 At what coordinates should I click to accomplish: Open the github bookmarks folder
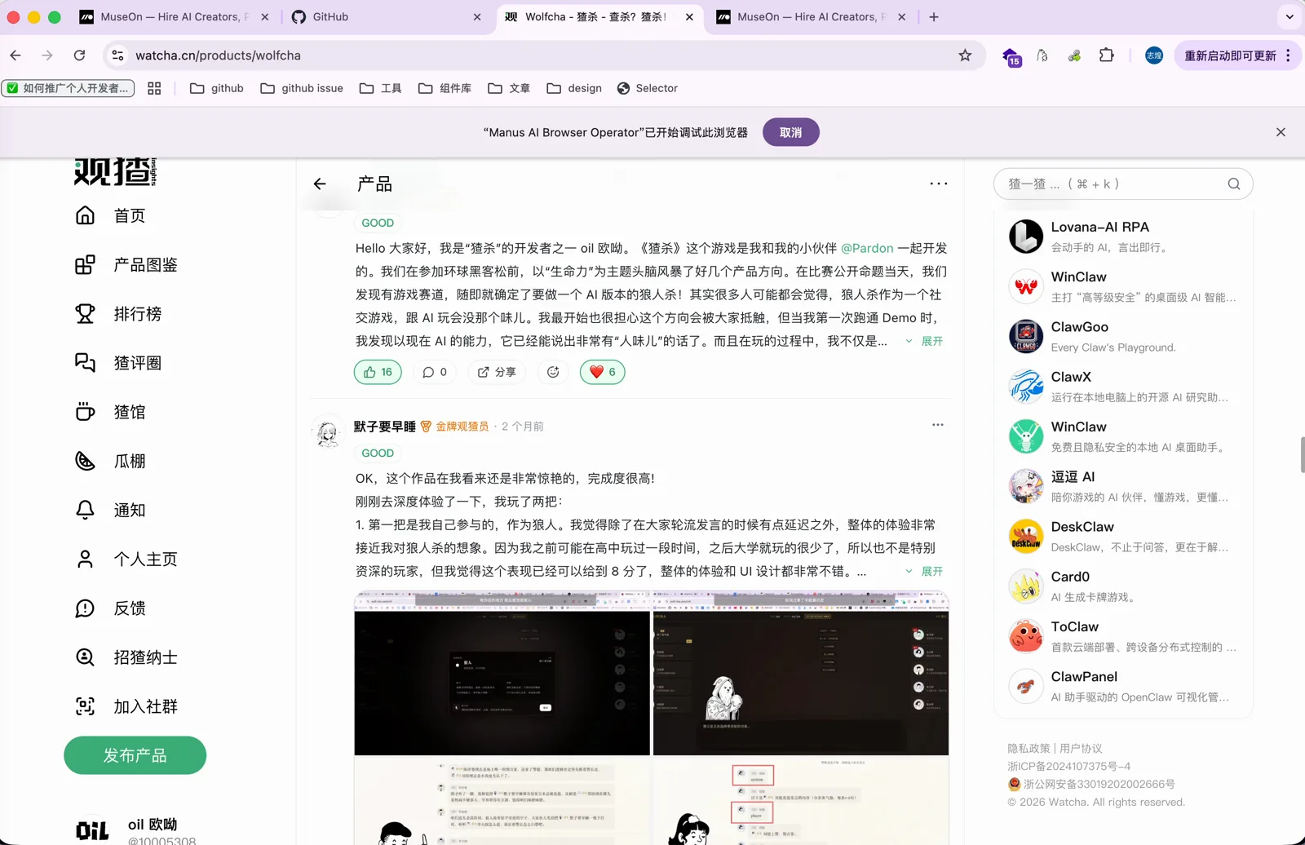(216, 88)
